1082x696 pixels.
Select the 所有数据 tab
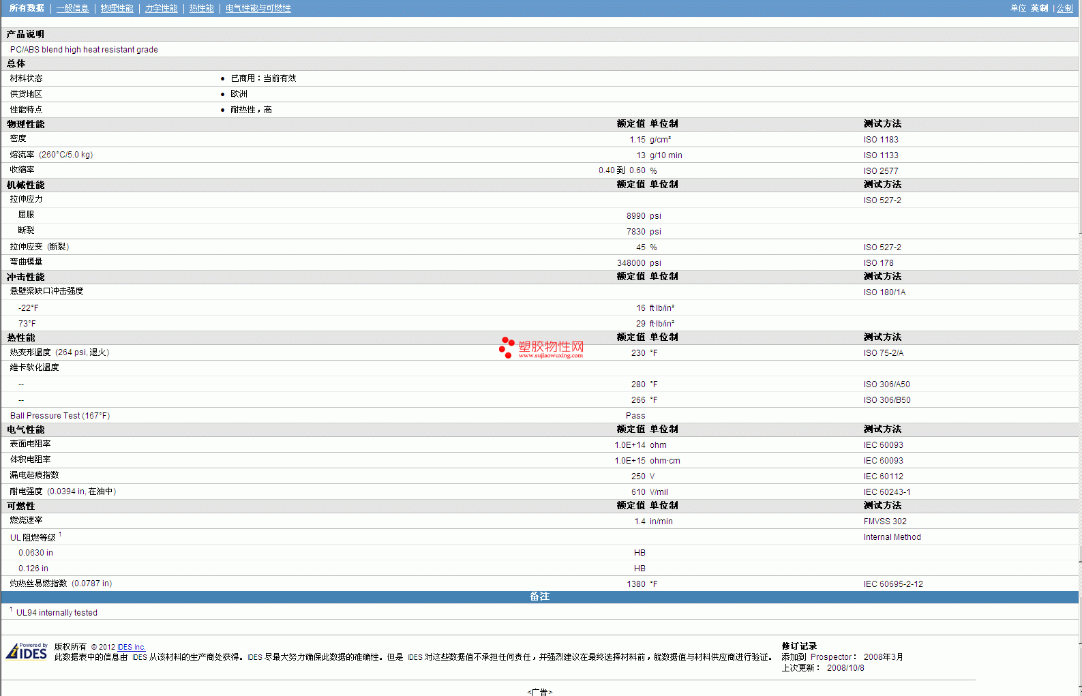click(x=27, y=8)
